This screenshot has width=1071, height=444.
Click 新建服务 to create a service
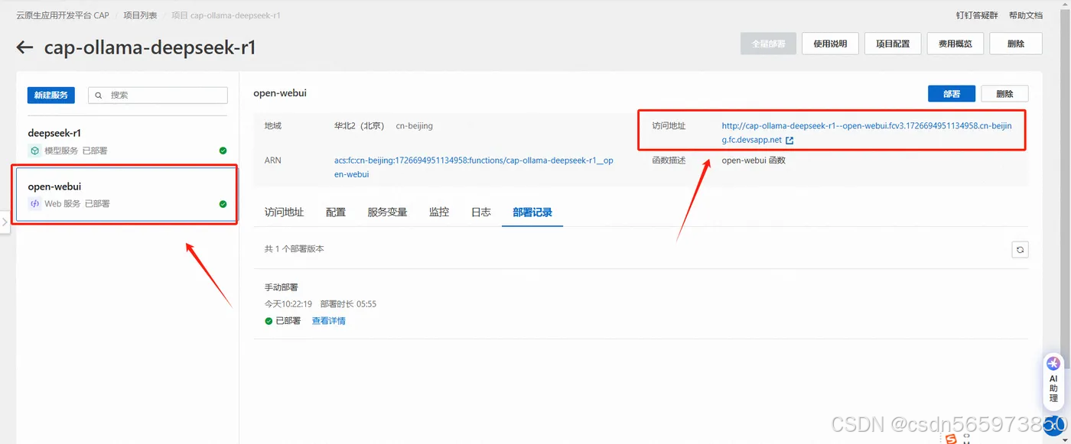click(50, 95)
